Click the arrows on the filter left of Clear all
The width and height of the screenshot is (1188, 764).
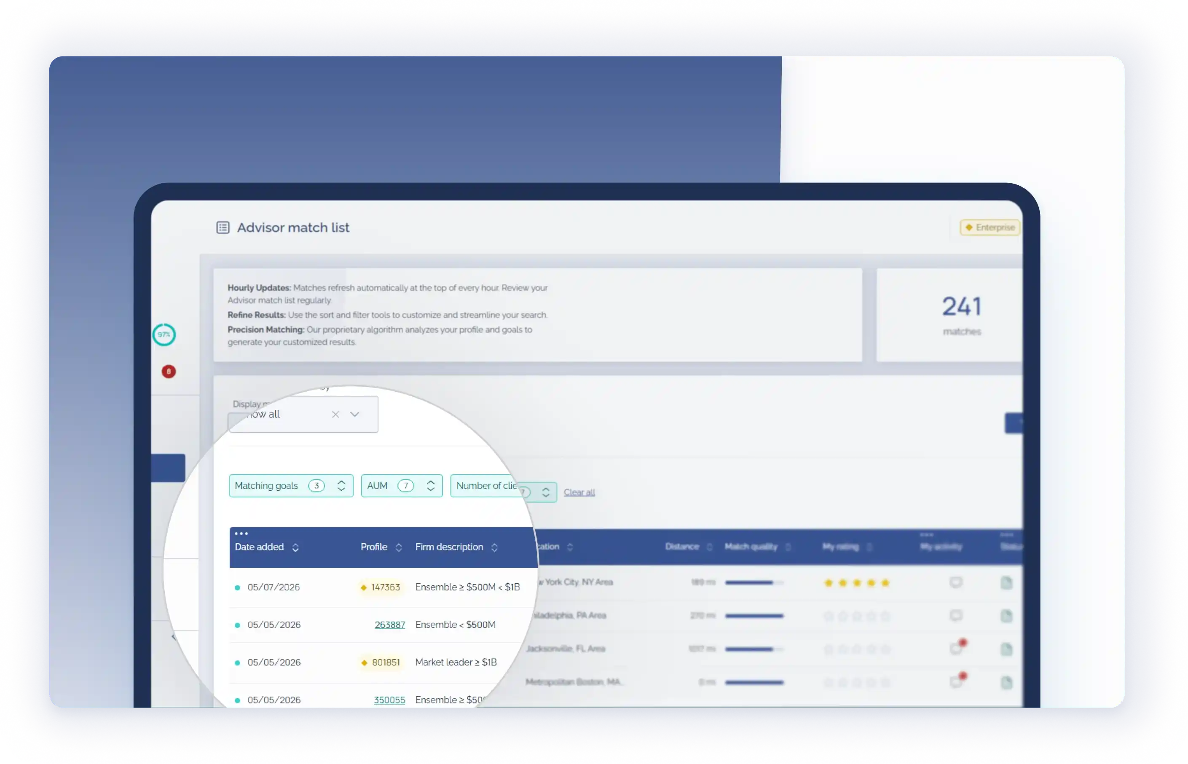click(546, 492)
